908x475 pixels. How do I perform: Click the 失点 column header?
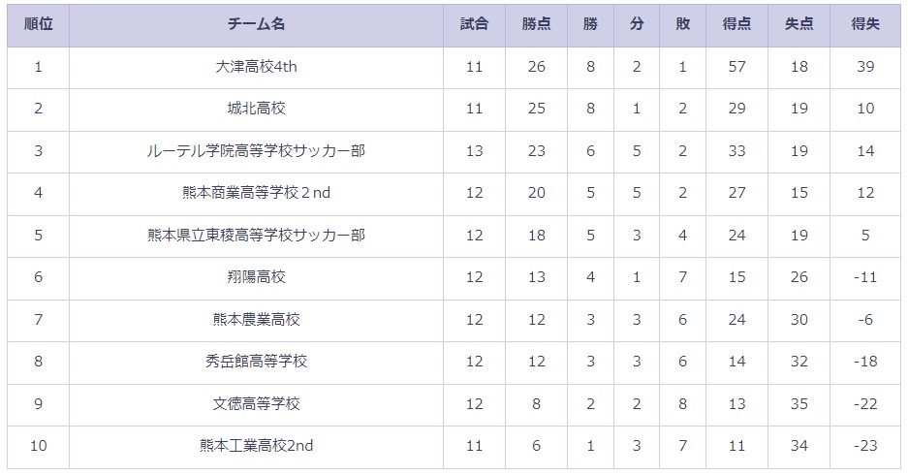pyautogui.click(x=799, y=24)
